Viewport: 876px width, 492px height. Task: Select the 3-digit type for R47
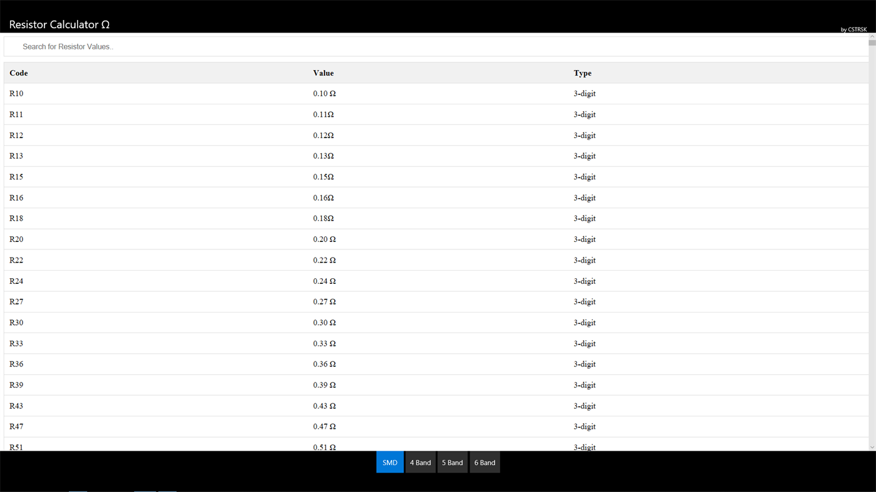584,426
